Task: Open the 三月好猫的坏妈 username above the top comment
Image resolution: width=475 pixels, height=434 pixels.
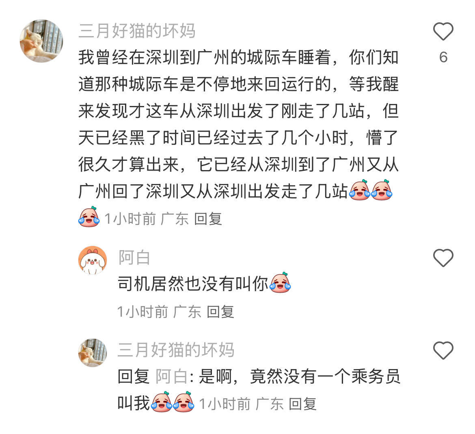Action: coord(137,31)
